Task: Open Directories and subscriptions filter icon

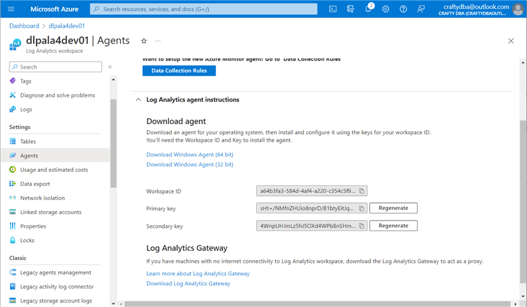Action: tap(351, 9)
